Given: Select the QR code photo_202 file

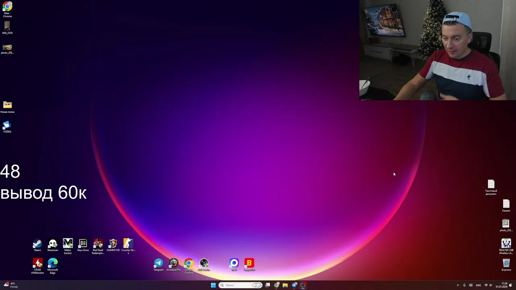Looking at the screenshot, I should 506,226.
